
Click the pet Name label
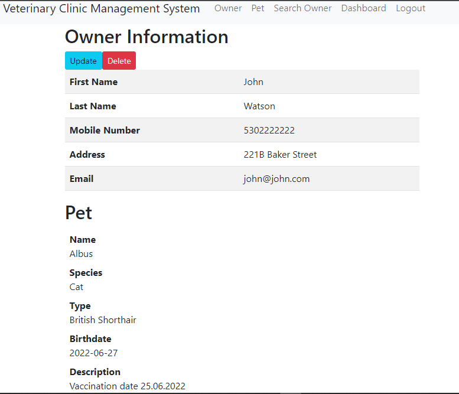(x=83, y=240)
